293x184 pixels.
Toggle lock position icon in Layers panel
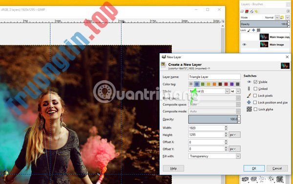(x=253, y=30)
